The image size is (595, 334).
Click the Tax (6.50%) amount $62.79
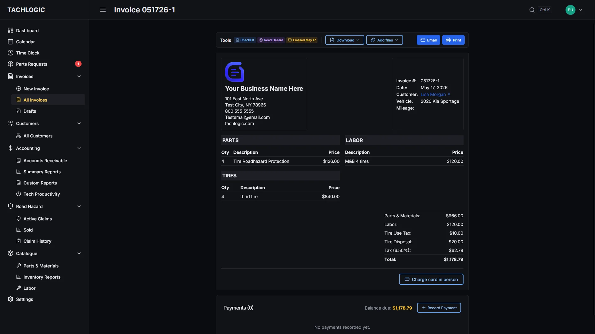456,250
